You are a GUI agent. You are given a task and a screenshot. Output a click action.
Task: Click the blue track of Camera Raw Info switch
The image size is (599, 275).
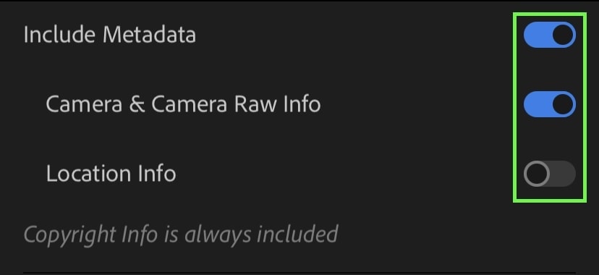pos(538,104)
